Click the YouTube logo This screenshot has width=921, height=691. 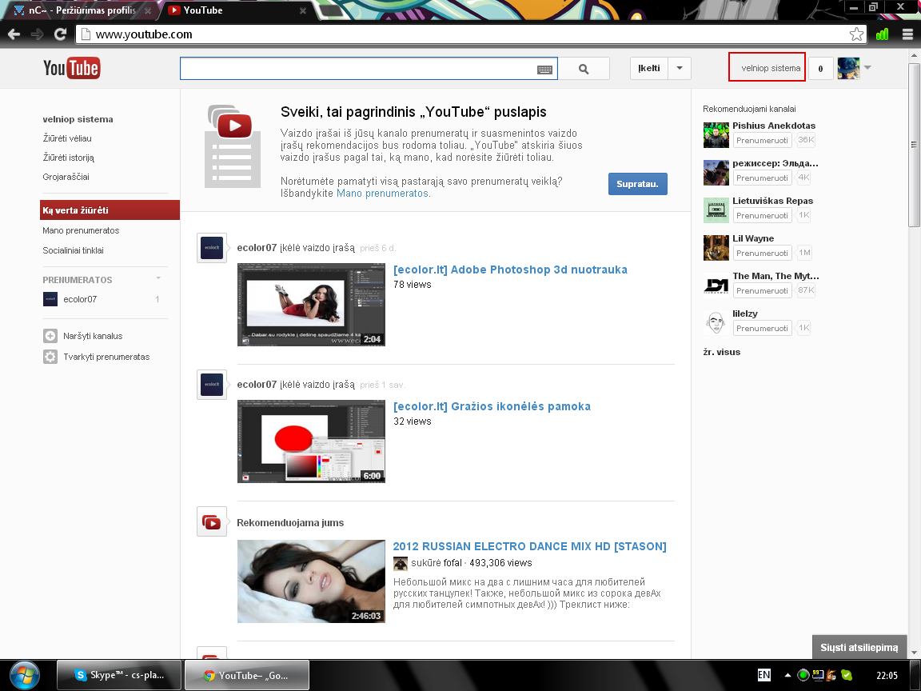72,68
